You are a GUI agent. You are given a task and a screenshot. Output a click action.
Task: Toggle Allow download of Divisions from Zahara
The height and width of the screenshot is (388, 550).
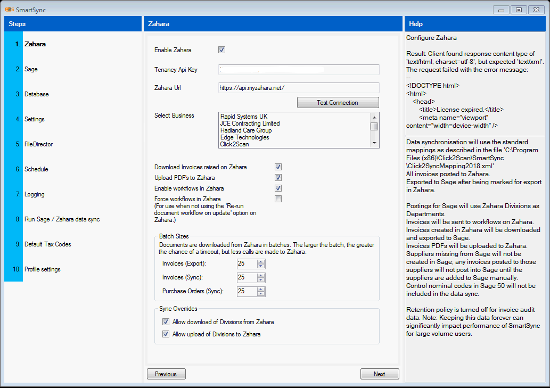[x=166, y=322]
